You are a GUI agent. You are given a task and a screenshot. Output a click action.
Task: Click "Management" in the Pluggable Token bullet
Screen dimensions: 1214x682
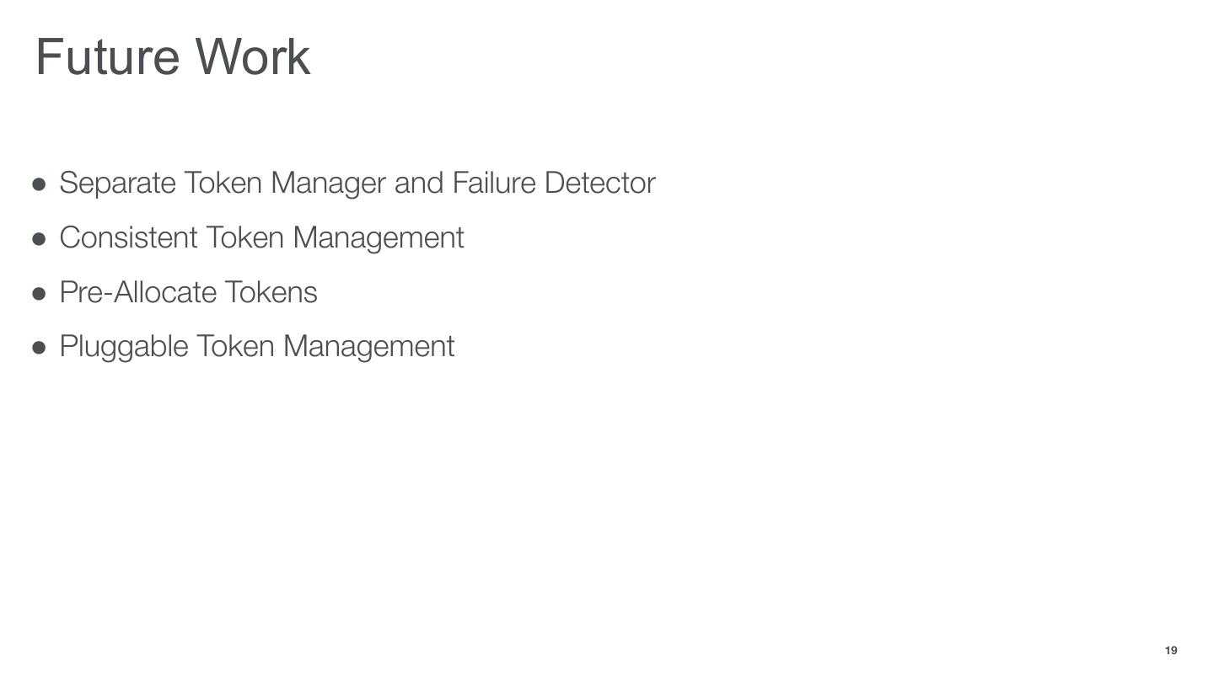tap(368, 346)
